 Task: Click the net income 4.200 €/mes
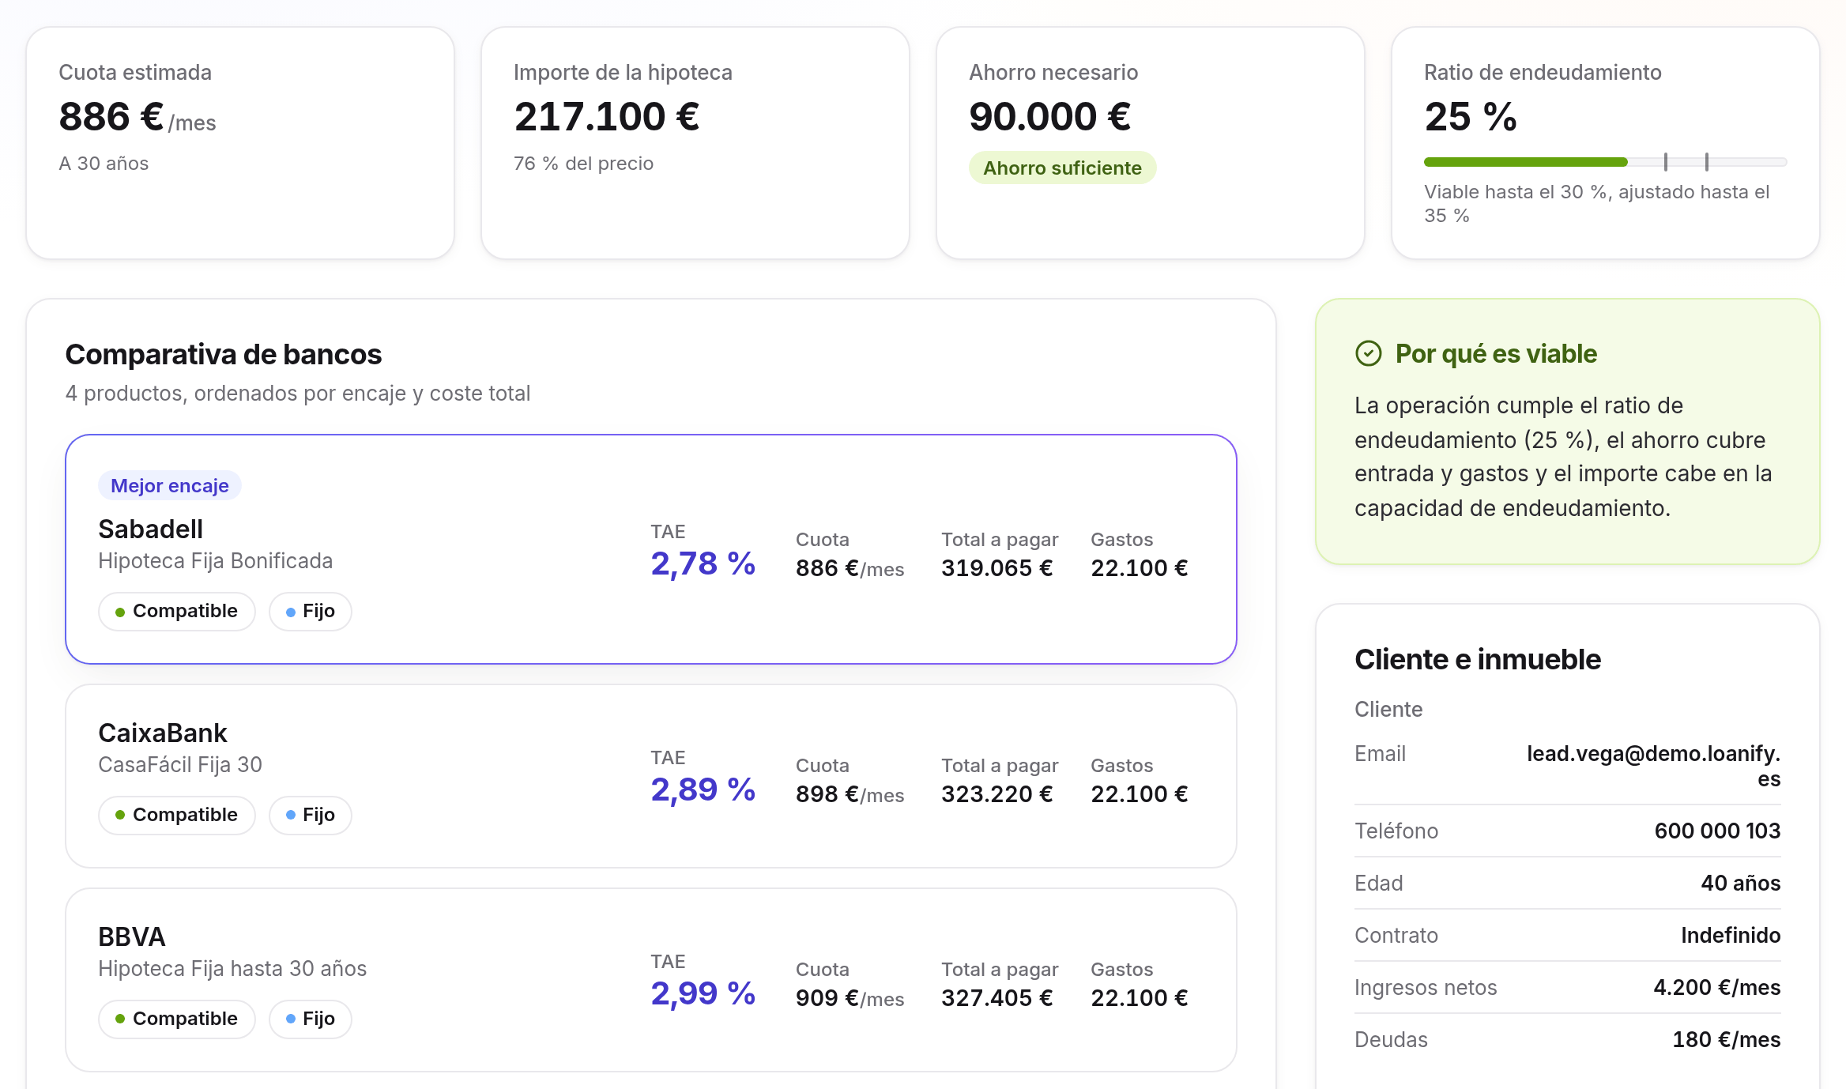1717,987
